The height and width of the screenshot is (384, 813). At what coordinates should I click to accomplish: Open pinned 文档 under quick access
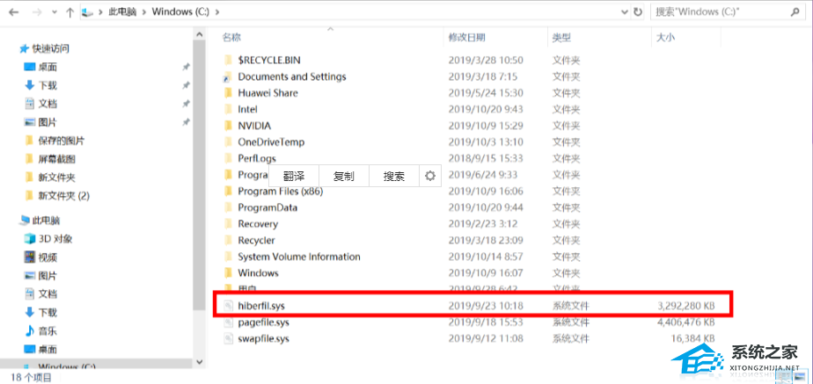click(x=48, y=104)
